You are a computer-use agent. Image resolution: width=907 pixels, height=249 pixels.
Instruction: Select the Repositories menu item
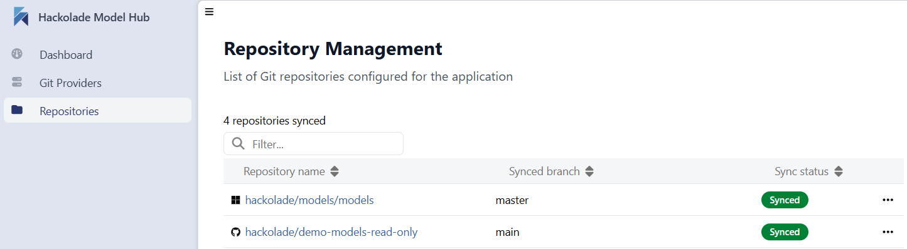pyautogui.click(x=97, y=111)
